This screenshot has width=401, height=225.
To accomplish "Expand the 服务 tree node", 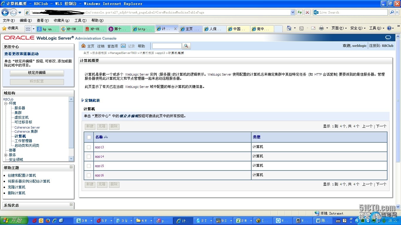I will [x=6, y=155].
